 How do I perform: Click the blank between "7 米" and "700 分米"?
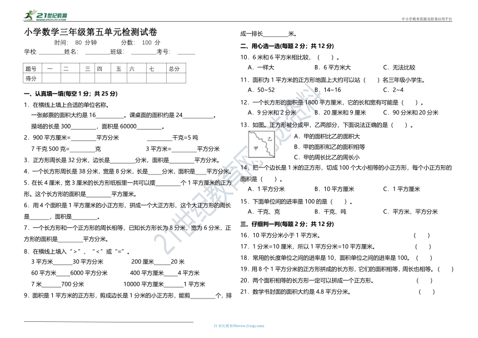[52, 285]
